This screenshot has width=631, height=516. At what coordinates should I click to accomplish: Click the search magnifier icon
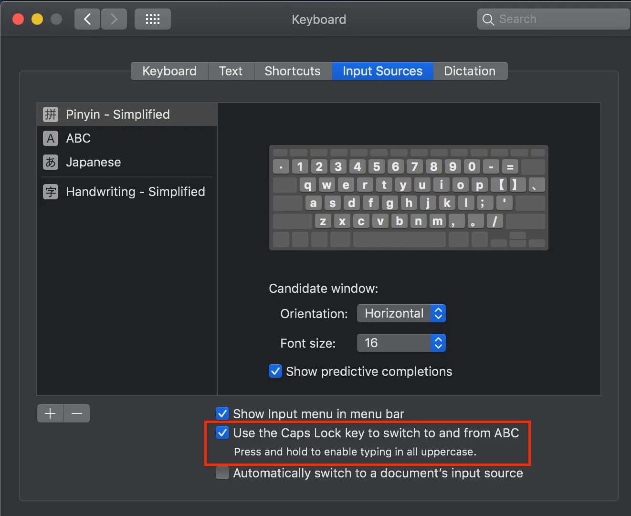point(488,19)
